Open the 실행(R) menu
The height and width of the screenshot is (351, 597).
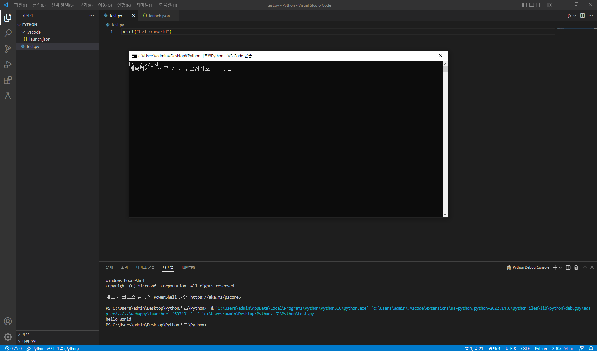tap(124, 5)
